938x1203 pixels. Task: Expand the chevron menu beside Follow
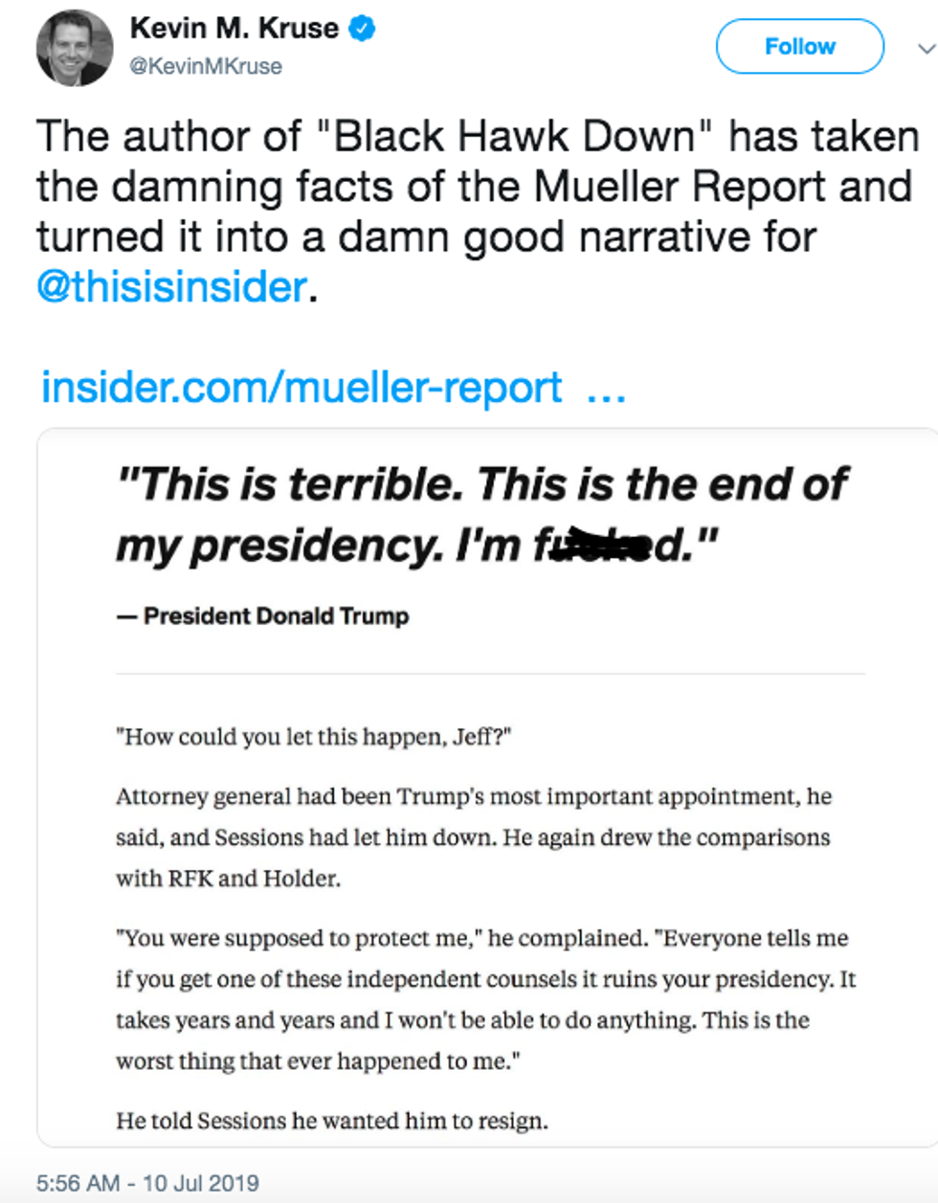click(x=925, y=48)
